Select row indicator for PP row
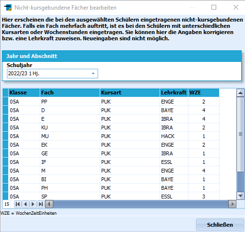245x232 pixels. click(5, 102)
